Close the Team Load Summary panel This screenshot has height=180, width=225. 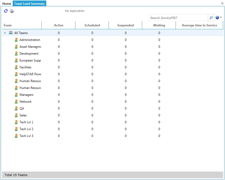coord(222,3)
